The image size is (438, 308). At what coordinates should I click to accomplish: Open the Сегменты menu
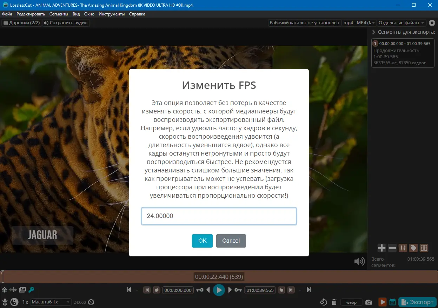59,14
